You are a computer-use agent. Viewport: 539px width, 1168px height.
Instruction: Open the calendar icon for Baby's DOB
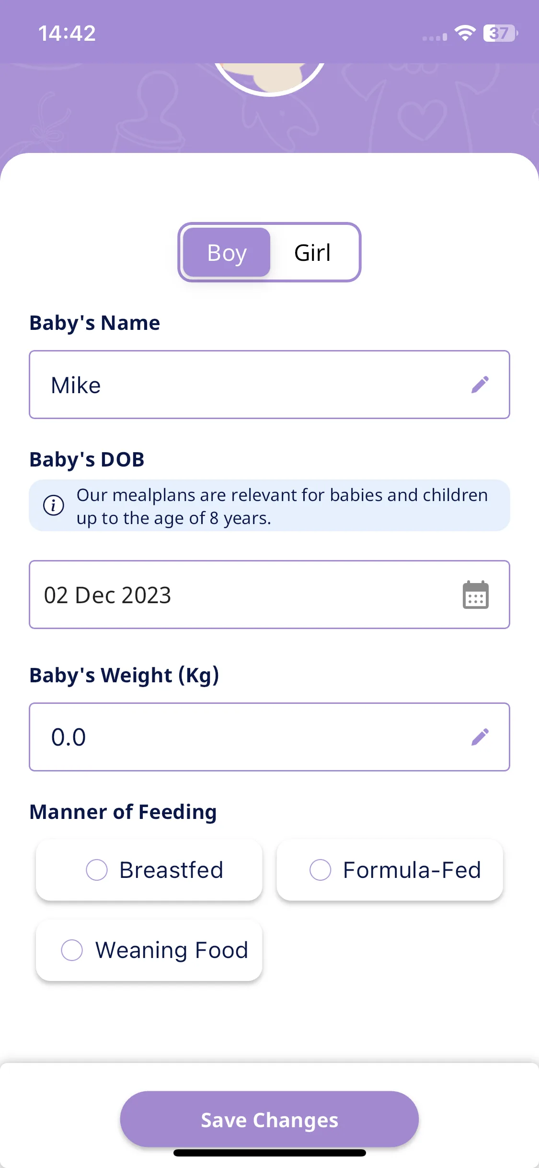pos(476,595)
